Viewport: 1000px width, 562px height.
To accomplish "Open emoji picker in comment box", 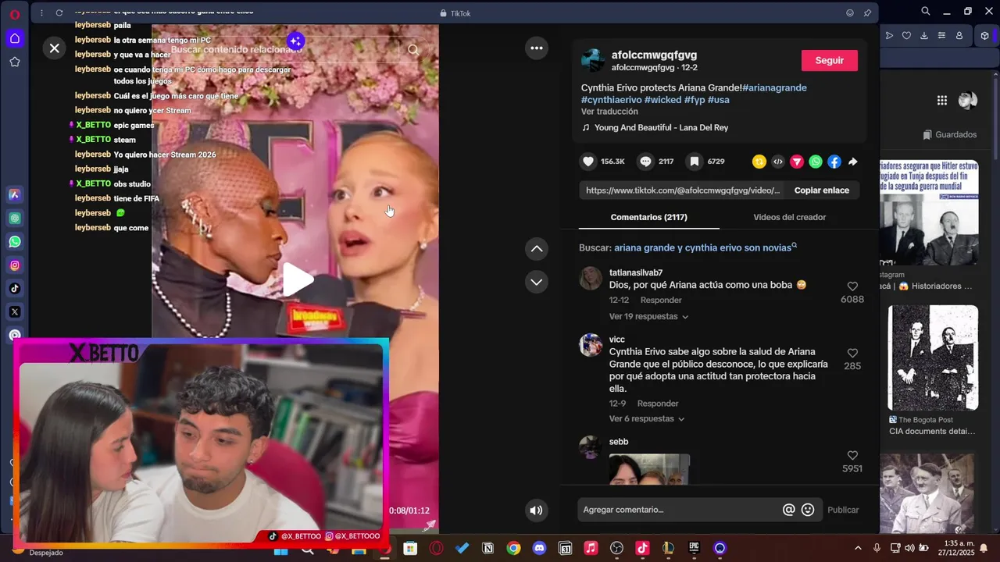I will point(808,510).
